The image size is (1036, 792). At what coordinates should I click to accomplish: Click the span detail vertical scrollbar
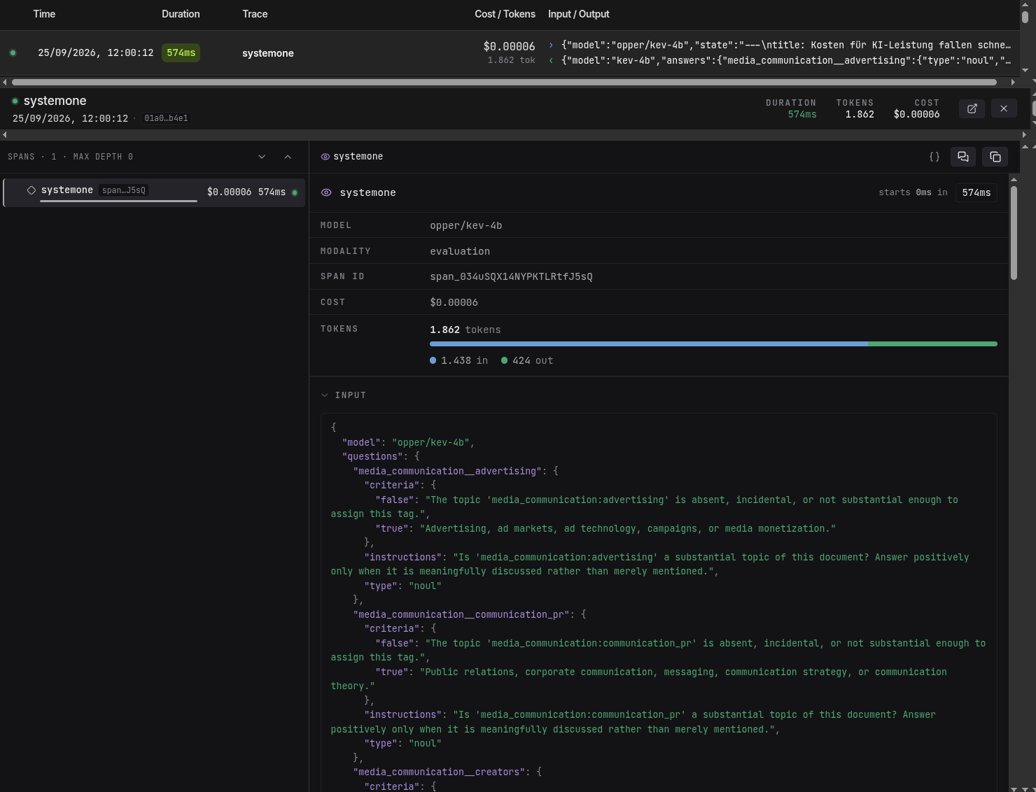(1014, 234)
